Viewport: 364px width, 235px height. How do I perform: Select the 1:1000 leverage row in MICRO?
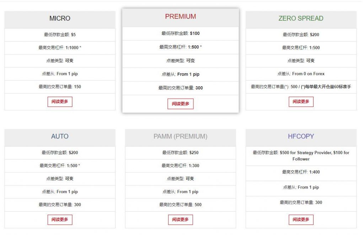[x=60, y=48]
